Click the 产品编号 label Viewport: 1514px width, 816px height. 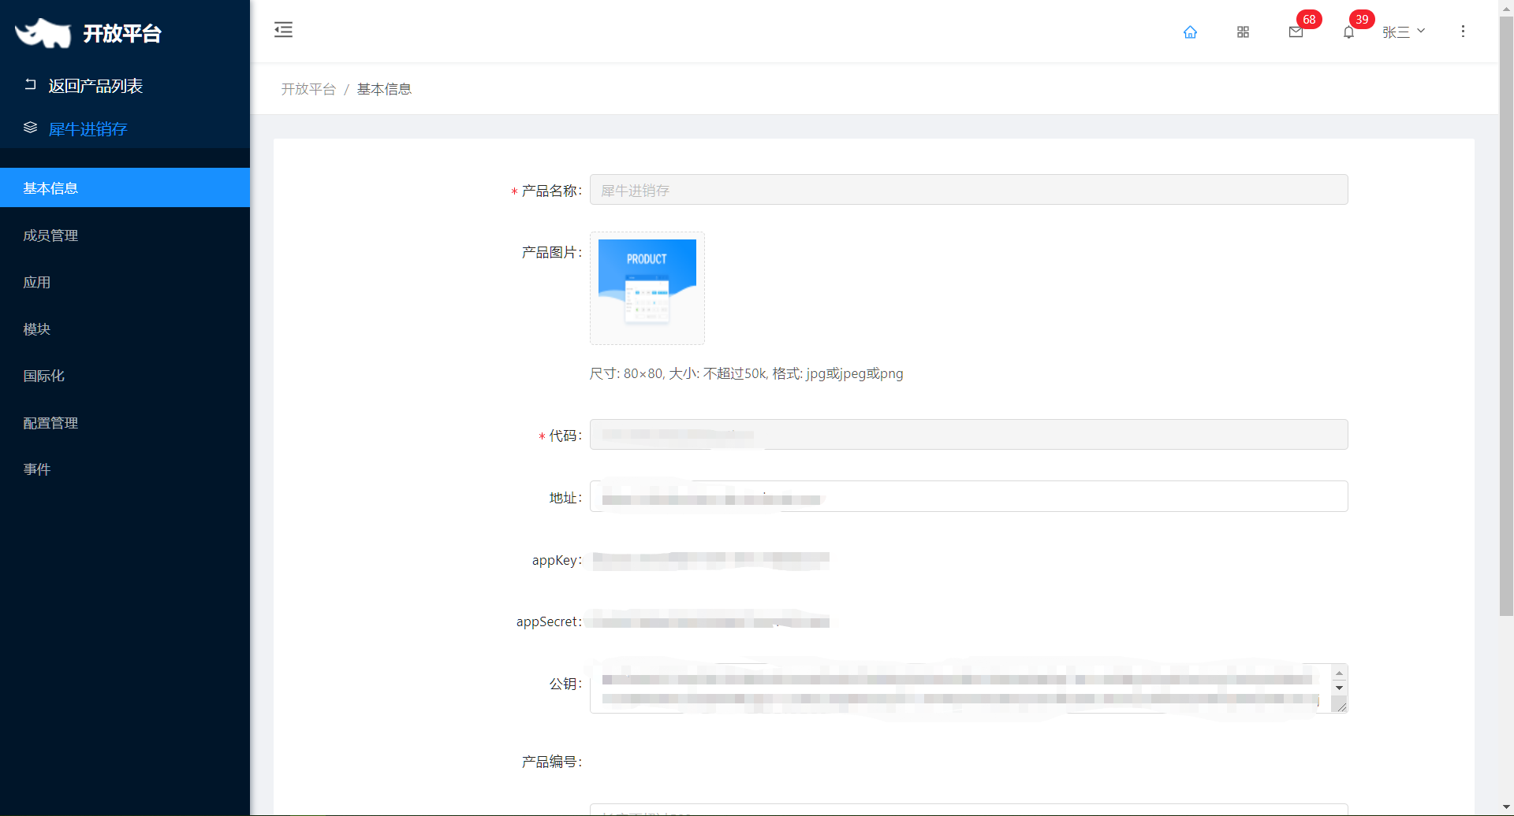[551, 762]
